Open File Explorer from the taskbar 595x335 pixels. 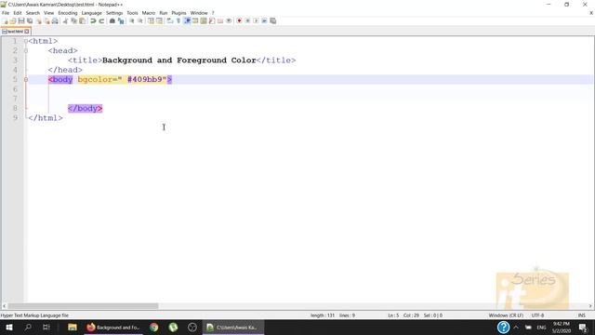pyautogui.click(x=73, y=327)
